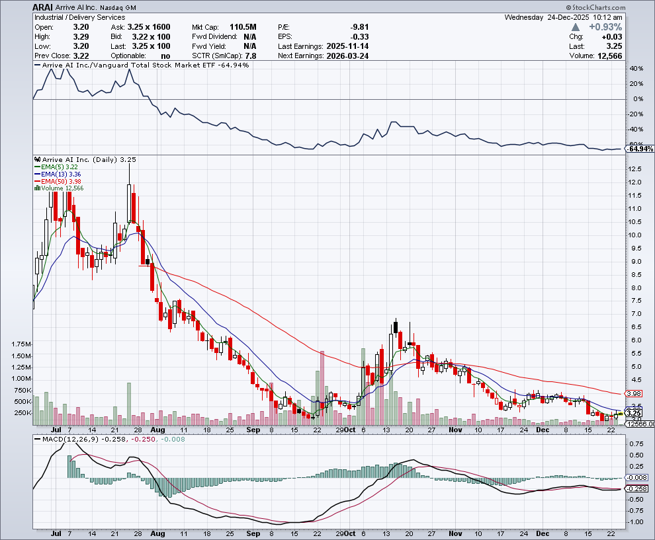Click the Industrial / Delivery Services label
This screenshot has height=540, width=655.
79,18
